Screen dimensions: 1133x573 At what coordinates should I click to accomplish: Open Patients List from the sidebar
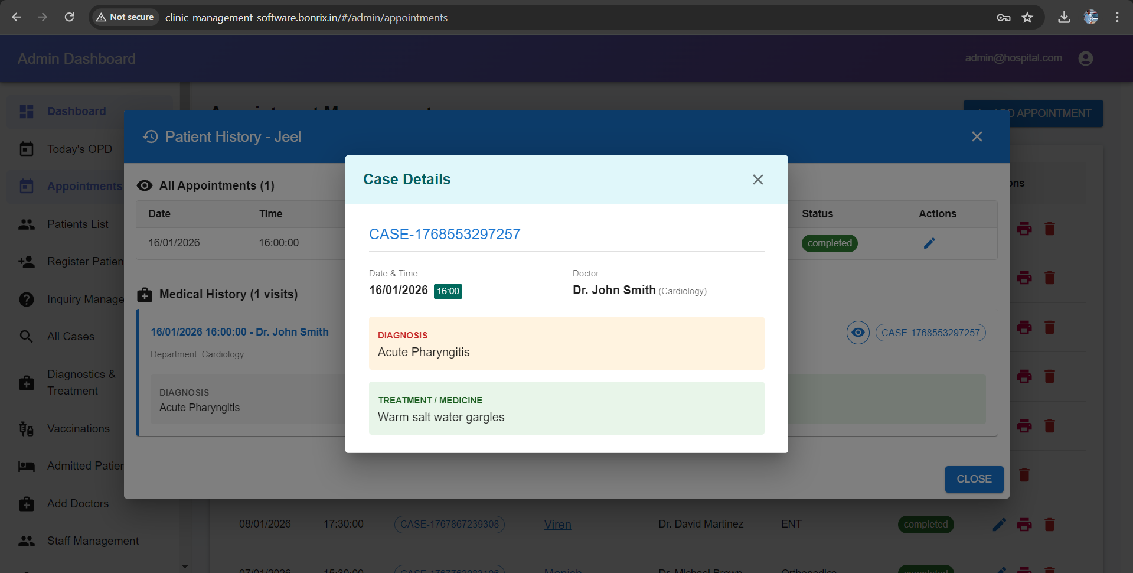pos(77,224)
